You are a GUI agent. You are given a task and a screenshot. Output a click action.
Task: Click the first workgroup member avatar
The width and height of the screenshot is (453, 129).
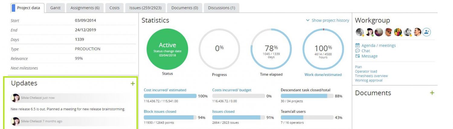(359, 32)
